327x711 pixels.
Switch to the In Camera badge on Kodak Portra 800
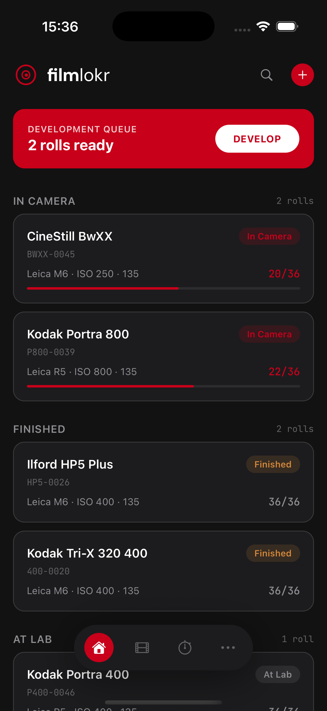(269, 334)
